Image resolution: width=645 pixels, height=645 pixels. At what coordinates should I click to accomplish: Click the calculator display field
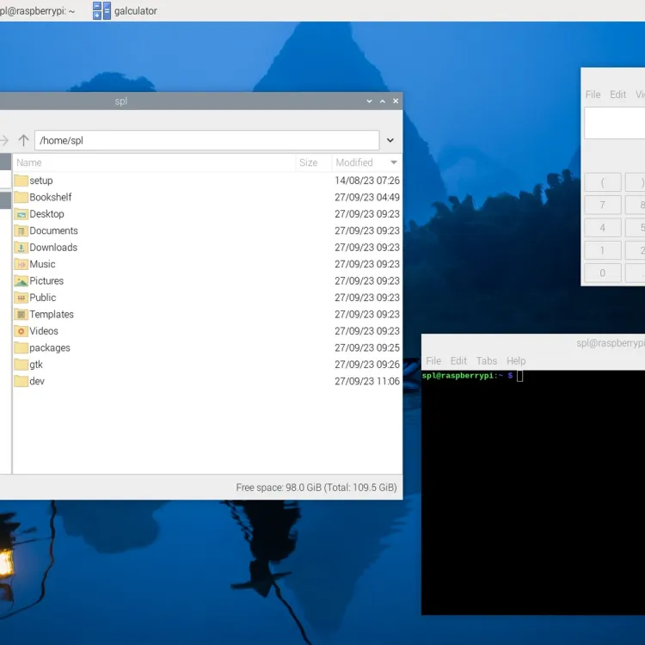(615, 123)
